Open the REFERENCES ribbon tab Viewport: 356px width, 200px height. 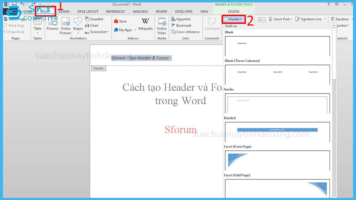(115, 12)
